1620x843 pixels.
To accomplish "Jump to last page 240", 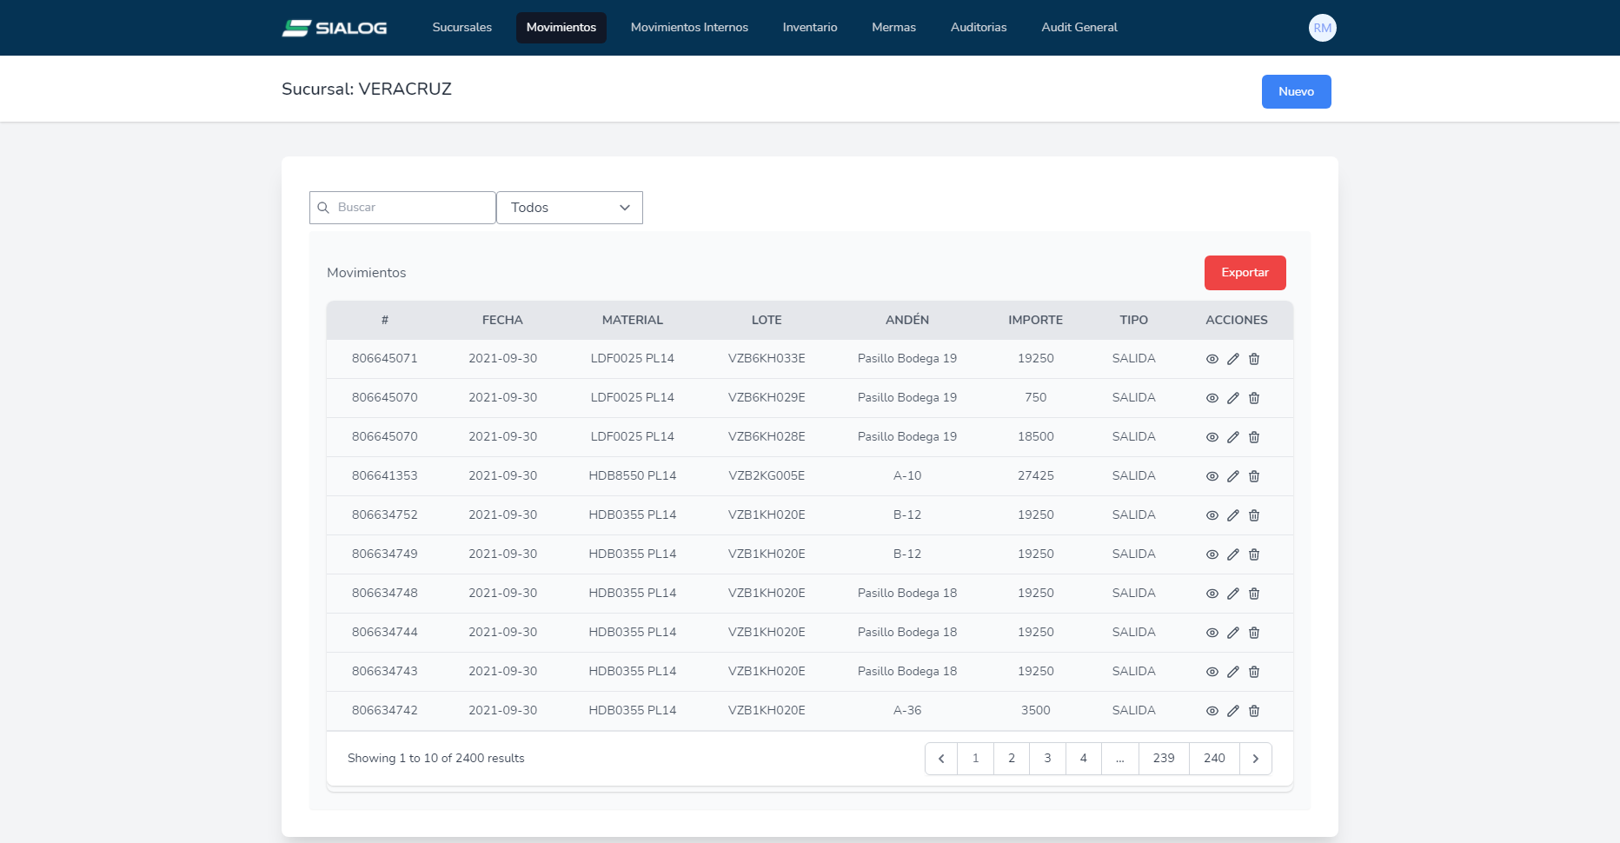I will 1214,759.
